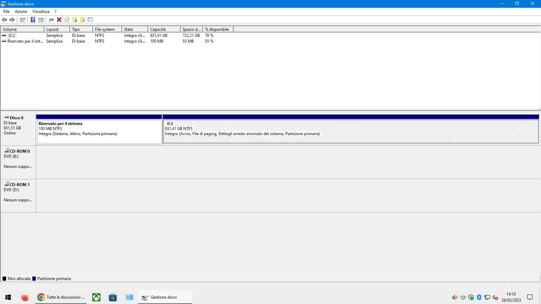The height and width of the screenshot is (304, 541).
Task: Click the Back arrow in toolbar
Action: 4,20
